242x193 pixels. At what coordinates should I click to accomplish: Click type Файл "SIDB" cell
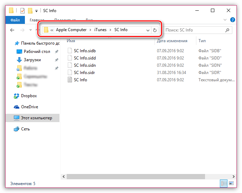210,51
